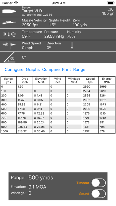
Task: Tap the Drop inch column header
Action: (25, 81)
